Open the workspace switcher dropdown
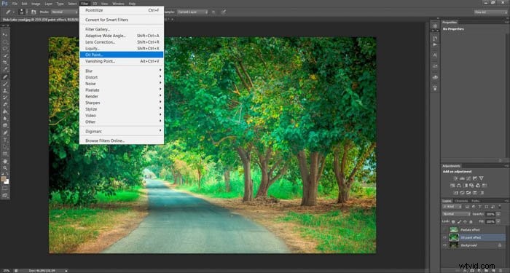 click(490, 12)
